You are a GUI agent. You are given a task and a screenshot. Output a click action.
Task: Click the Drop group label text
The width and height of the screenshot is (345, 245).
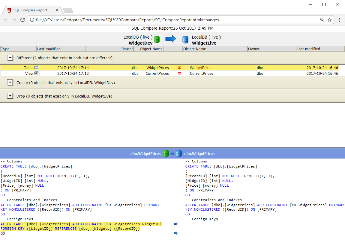coord(64,96)
